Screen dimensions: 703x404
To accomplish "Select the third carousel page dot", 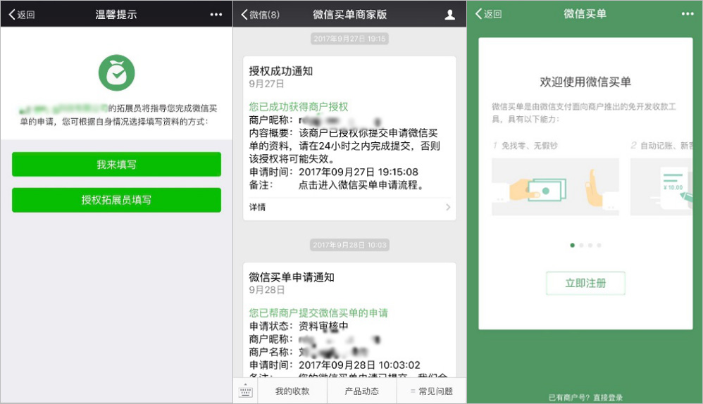I will [590, 245].
